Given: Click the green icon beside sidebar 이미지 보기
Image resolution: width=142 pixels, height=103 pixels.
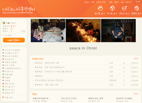Looking at the screenshot, I should click(x=3, y=90).
